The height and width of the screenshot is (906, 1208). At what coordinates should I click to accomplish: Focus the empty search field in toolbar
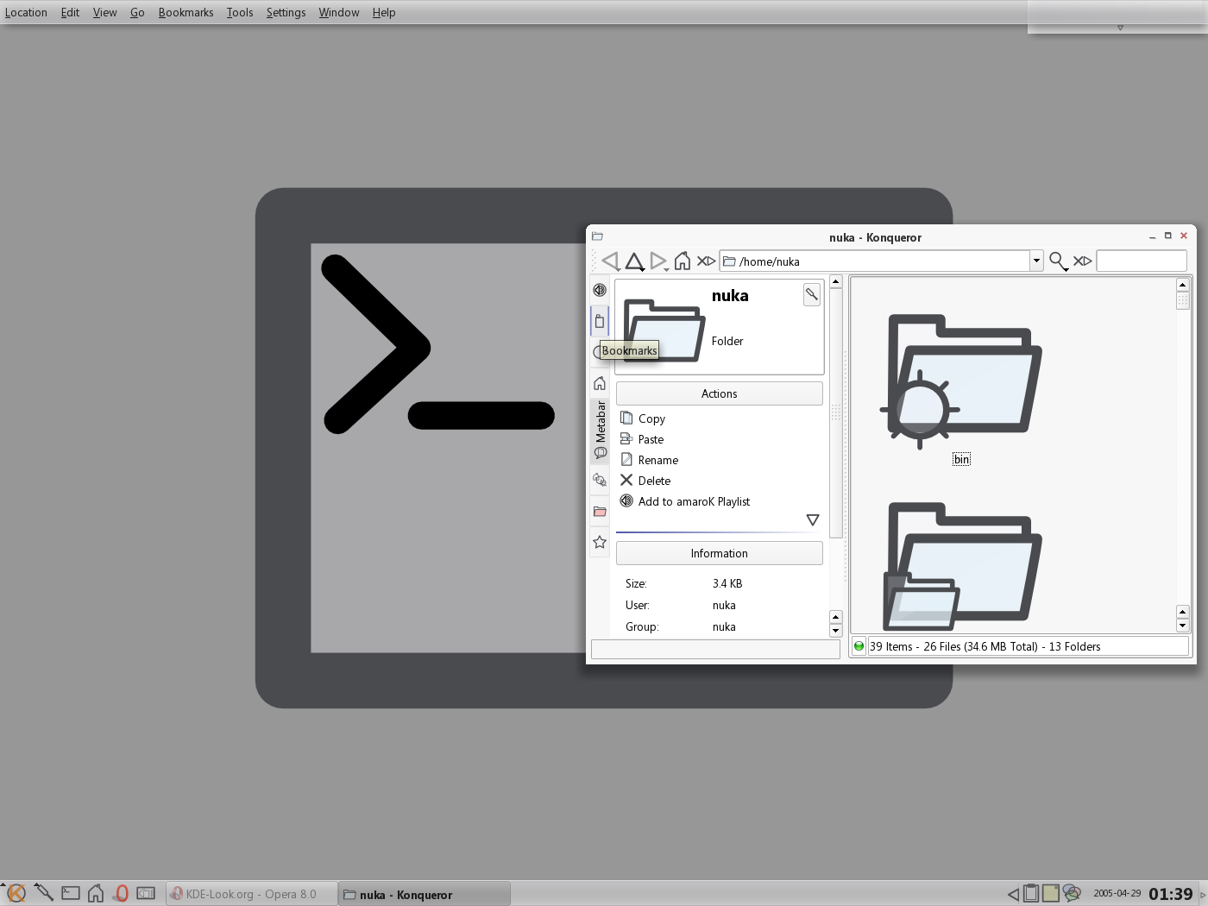1142,261
